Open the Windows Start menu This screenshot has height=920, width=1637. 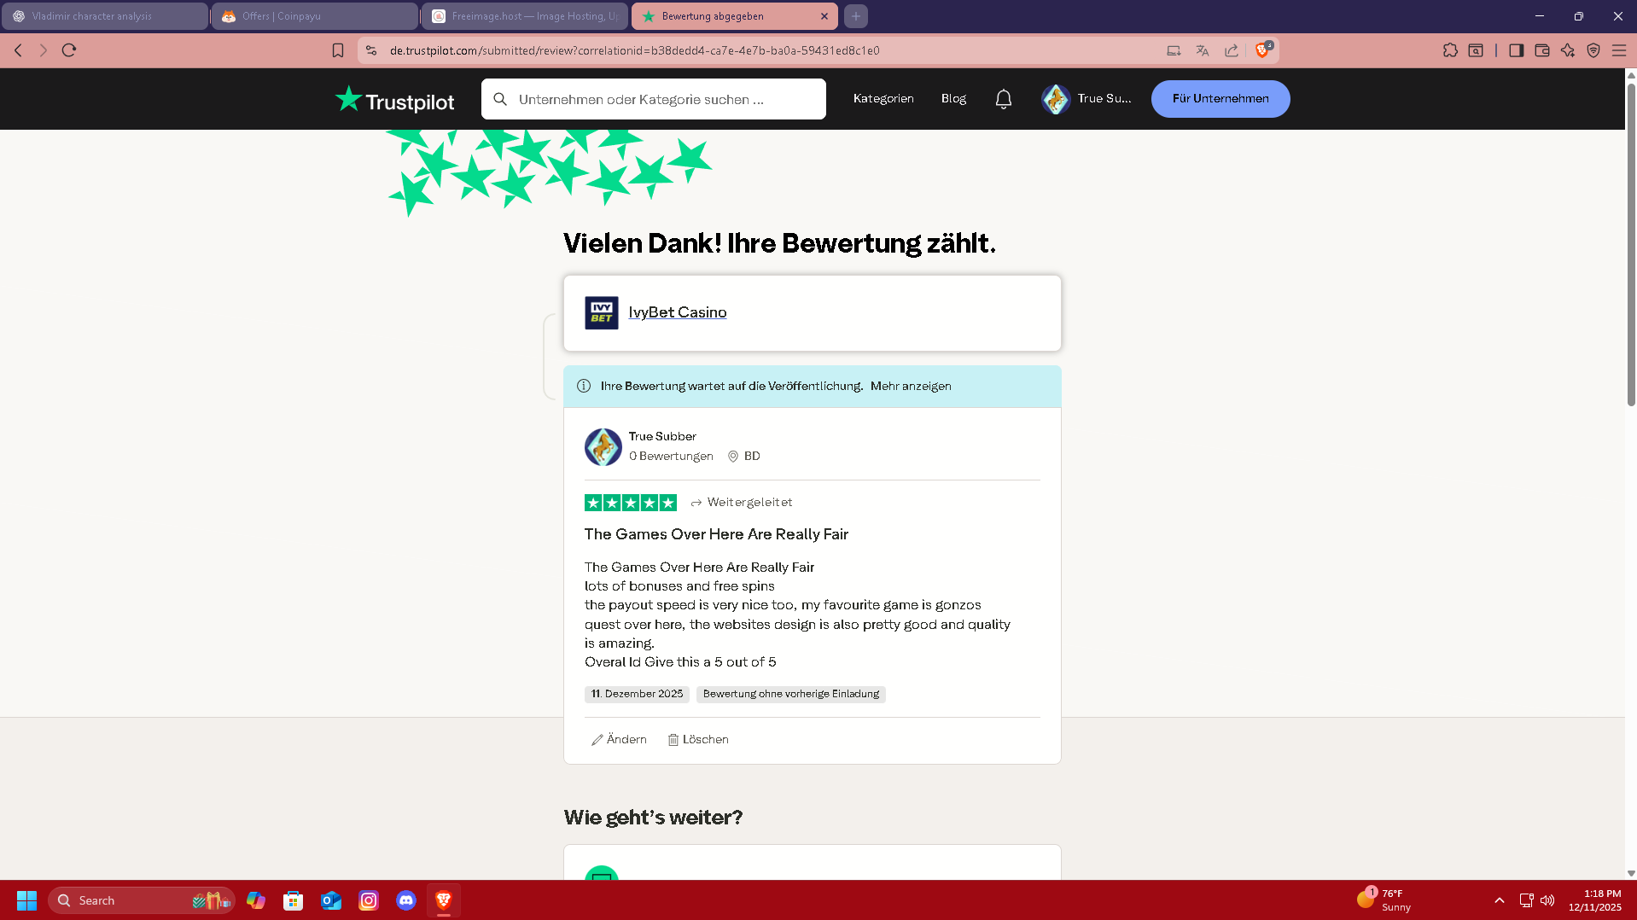[26, 900]
